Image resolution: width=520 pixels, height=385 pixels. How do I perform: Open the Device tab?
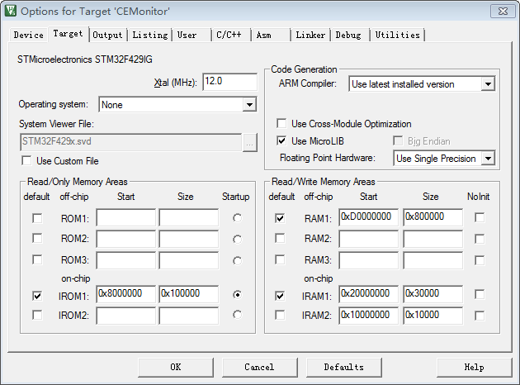(29, 35)
